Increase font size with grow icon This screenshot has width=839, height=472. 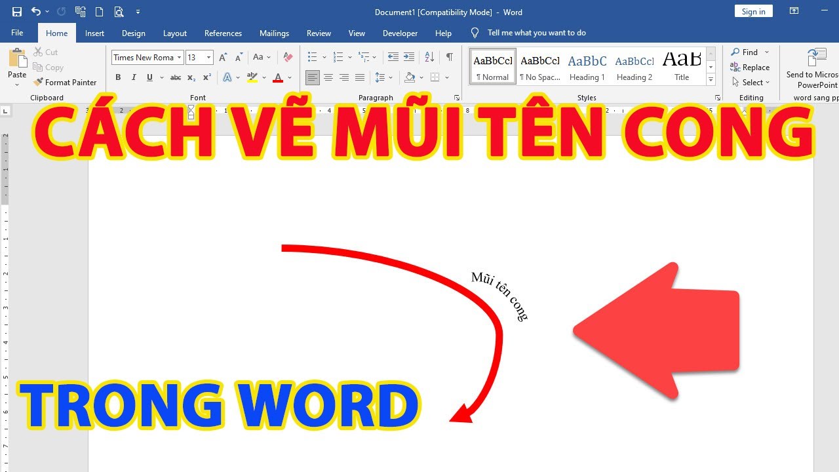pos(224,57)
